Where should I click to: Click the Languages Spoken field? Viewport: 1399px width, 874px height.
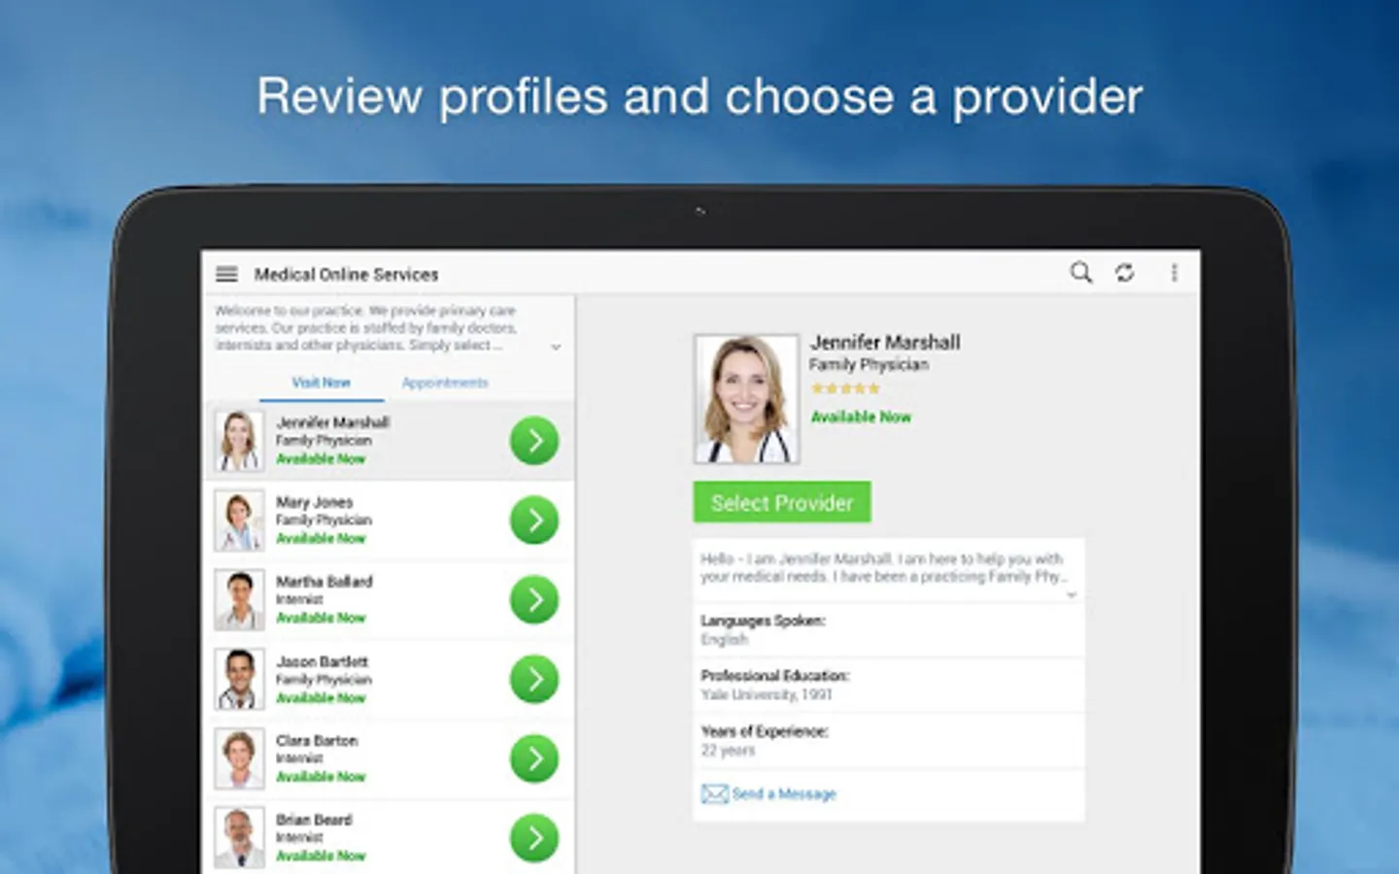pyautogui.click(x=889, y=629)
